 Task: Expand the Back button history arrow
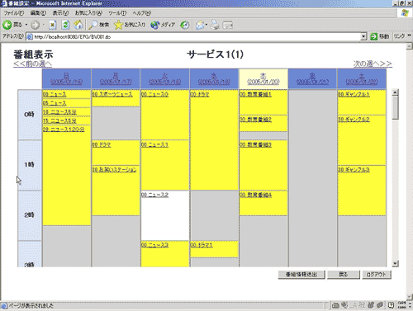click(x=26, y=25)
